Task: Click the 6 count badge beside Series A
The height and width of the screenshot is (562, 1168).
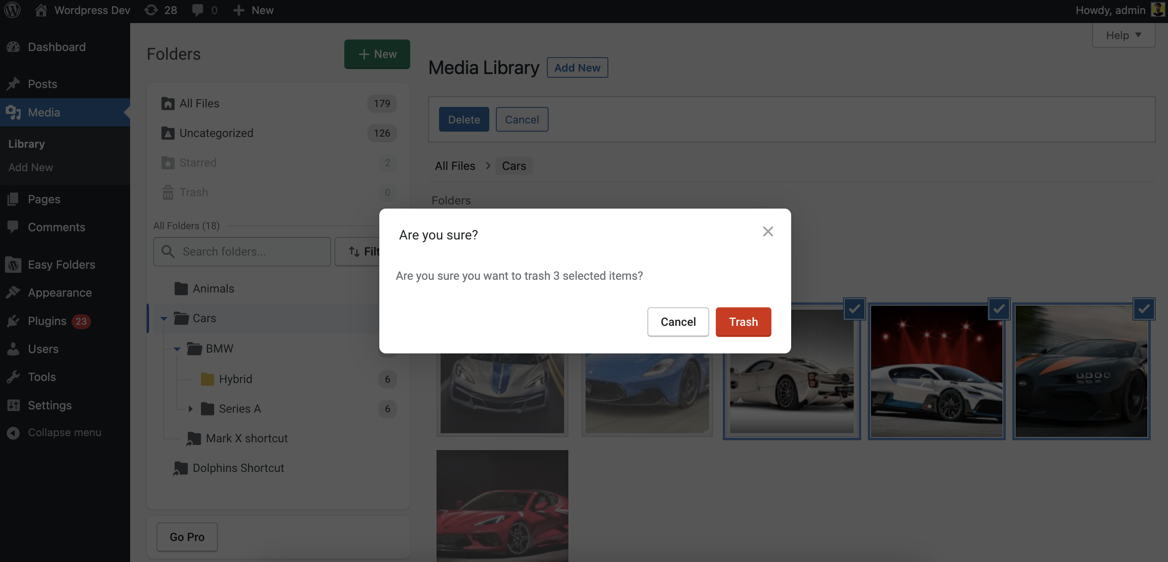Action: tap(387, 409)
